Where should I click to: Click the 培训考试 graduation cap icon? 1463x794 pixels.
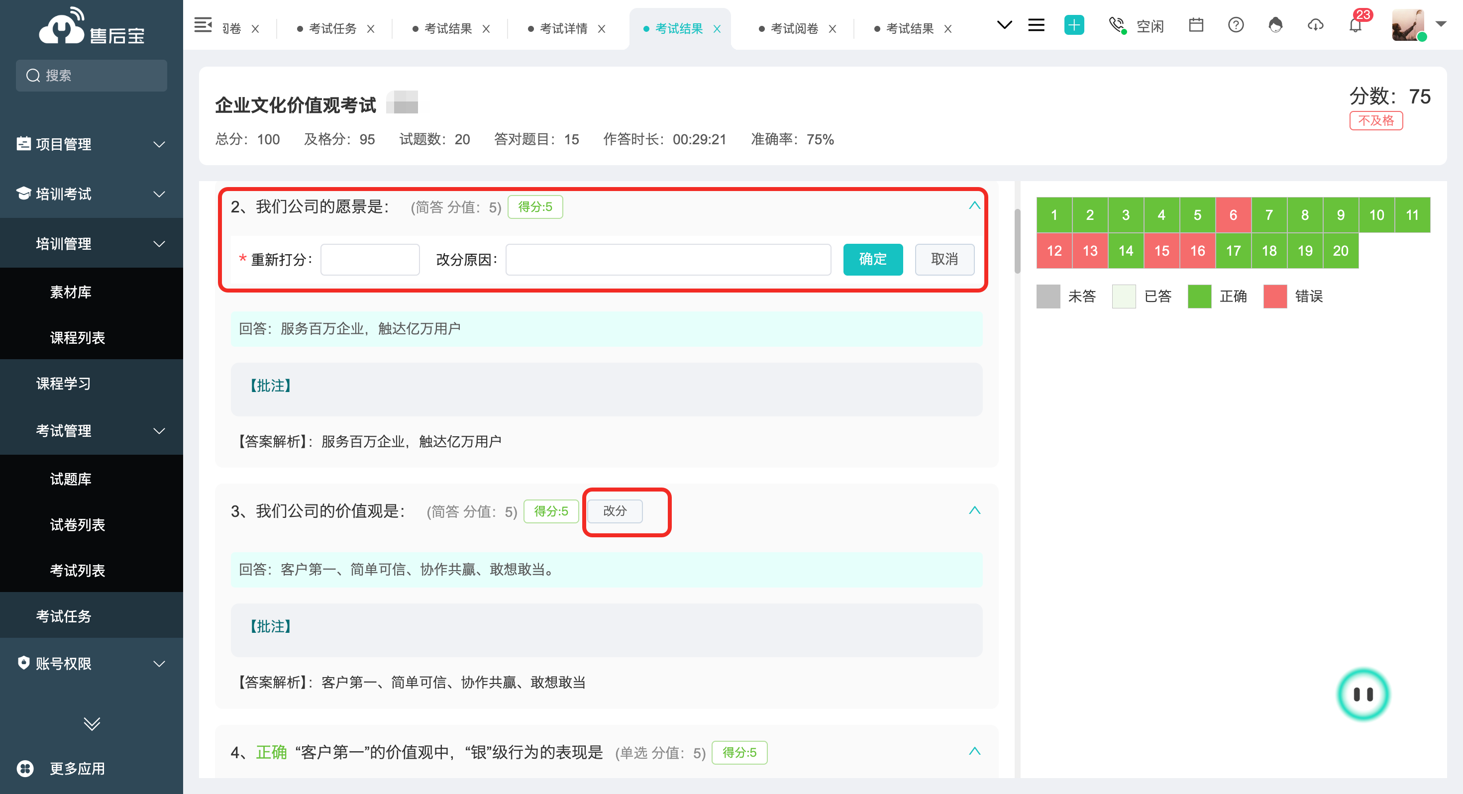[23, 194]
